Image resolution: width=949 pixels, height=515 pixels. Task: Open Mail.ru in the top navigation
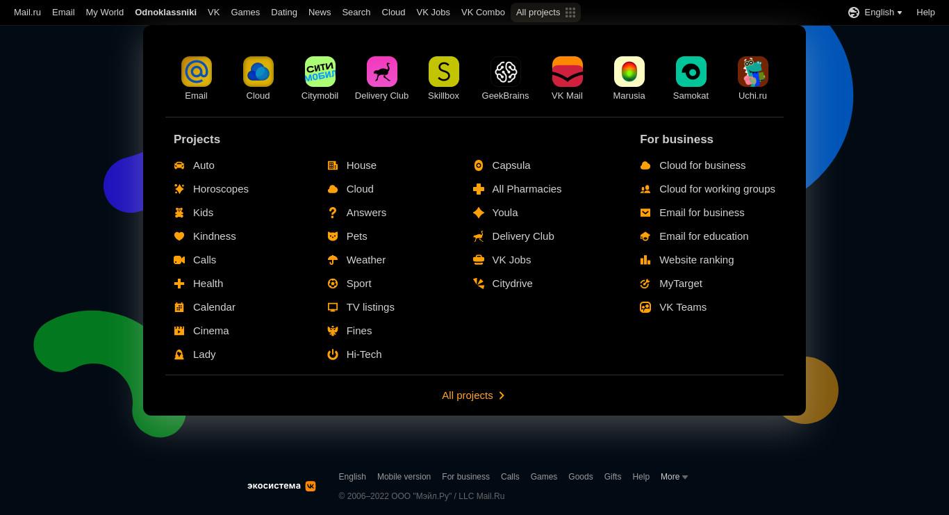(x=27, y=13)
